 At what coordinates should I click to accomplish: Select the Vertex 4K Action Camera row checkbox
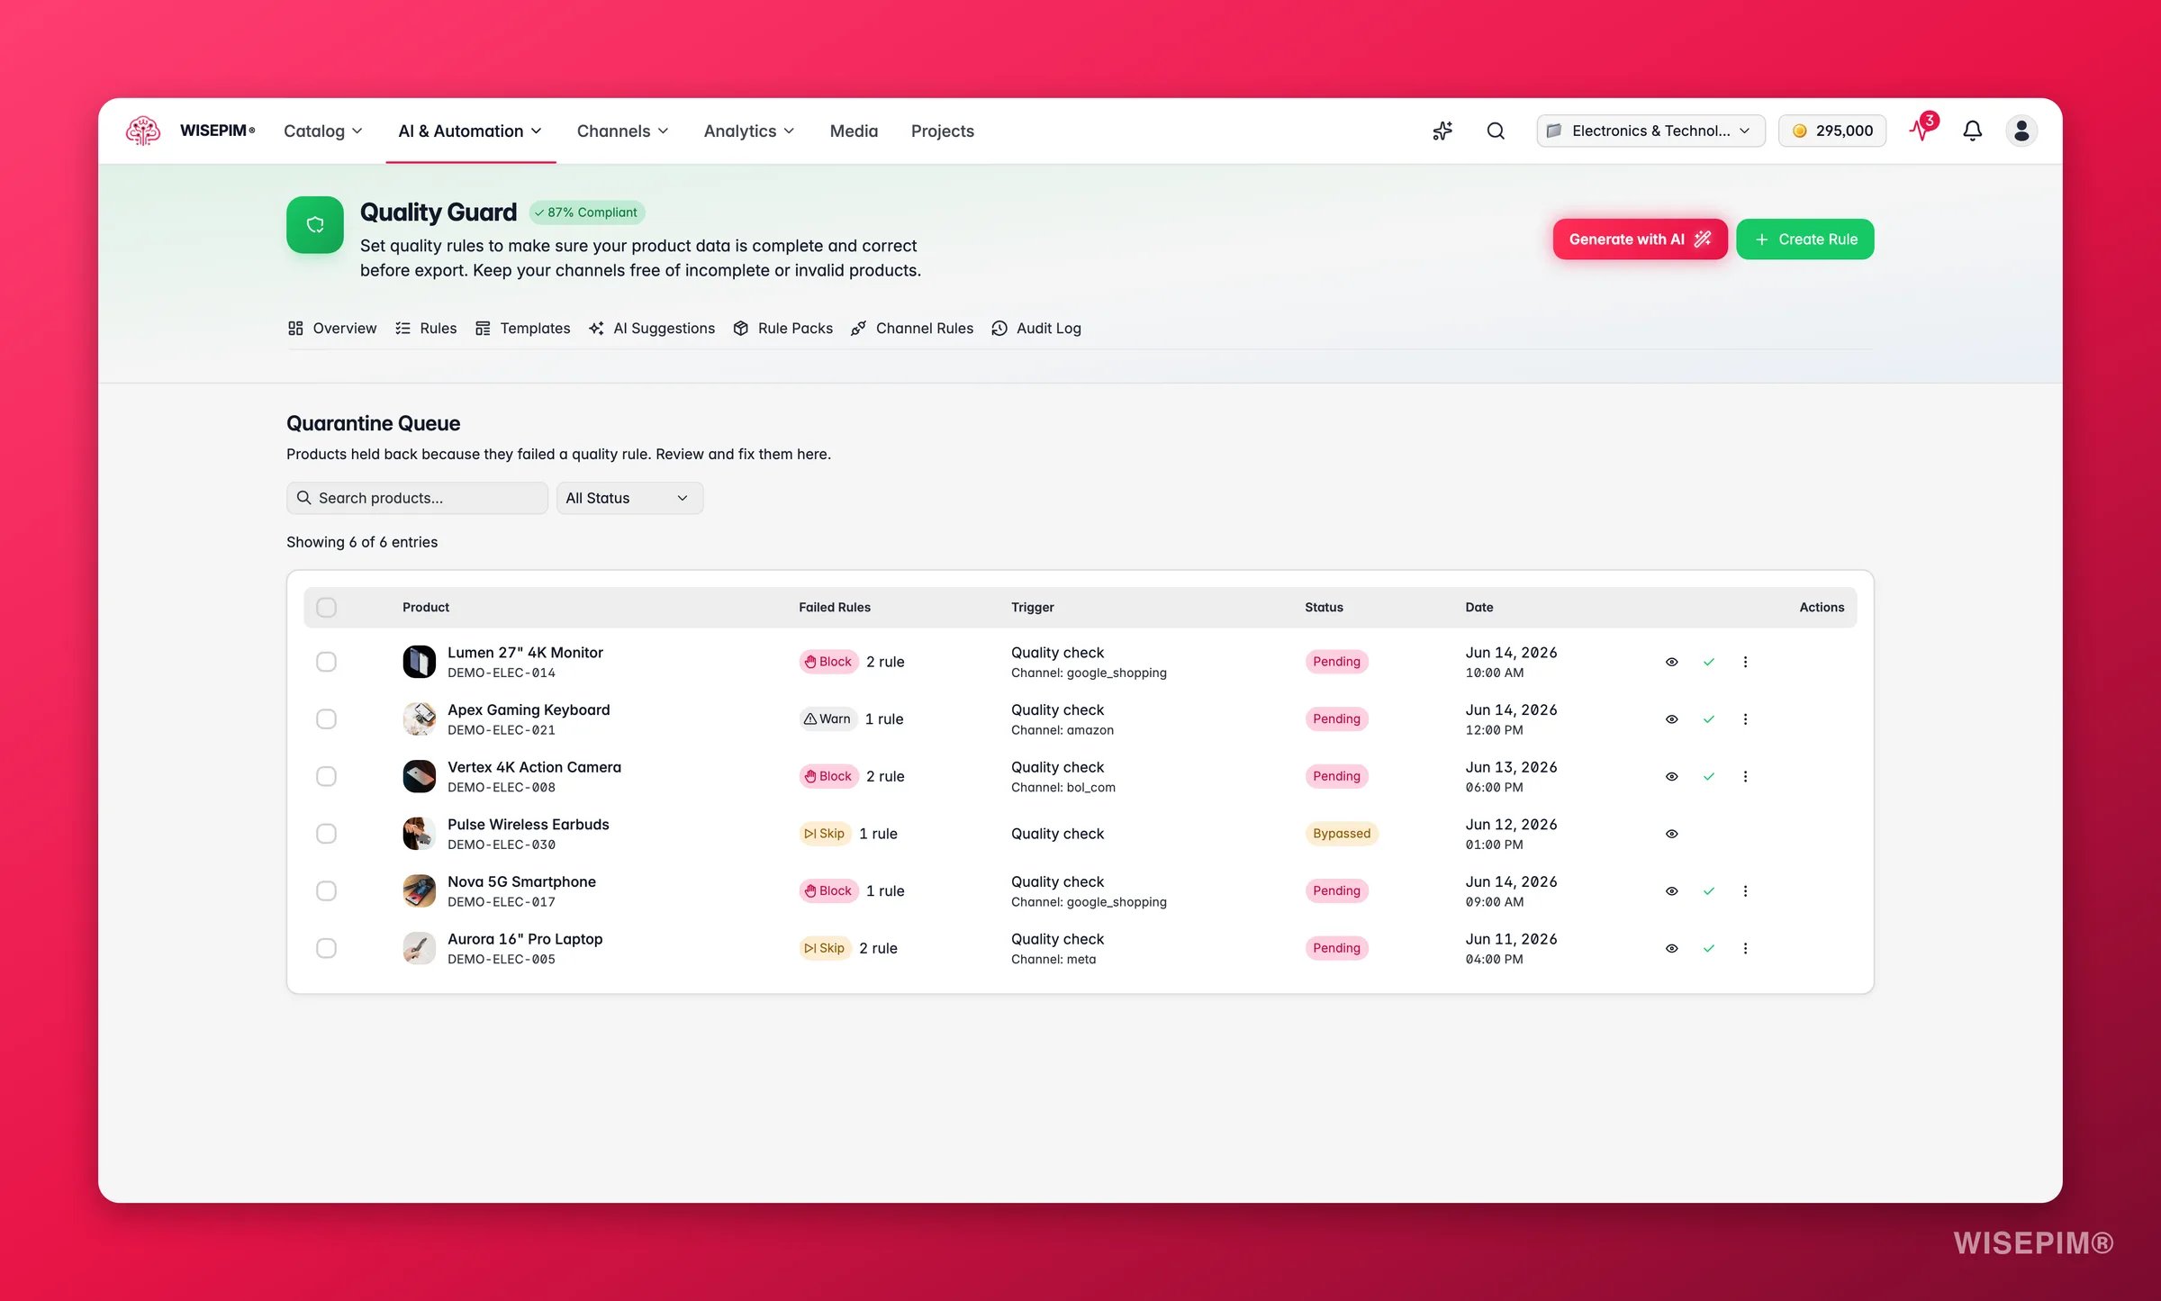(326, 776)
